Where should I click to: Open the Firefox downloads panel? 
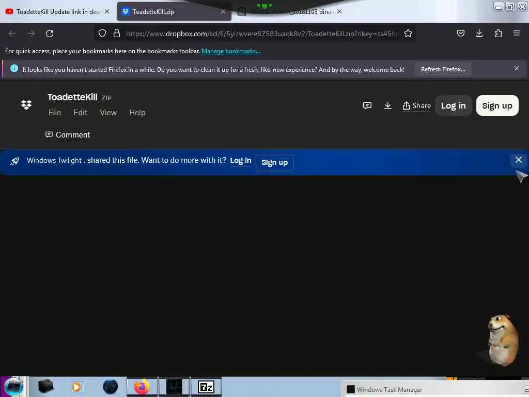point(479,33)
